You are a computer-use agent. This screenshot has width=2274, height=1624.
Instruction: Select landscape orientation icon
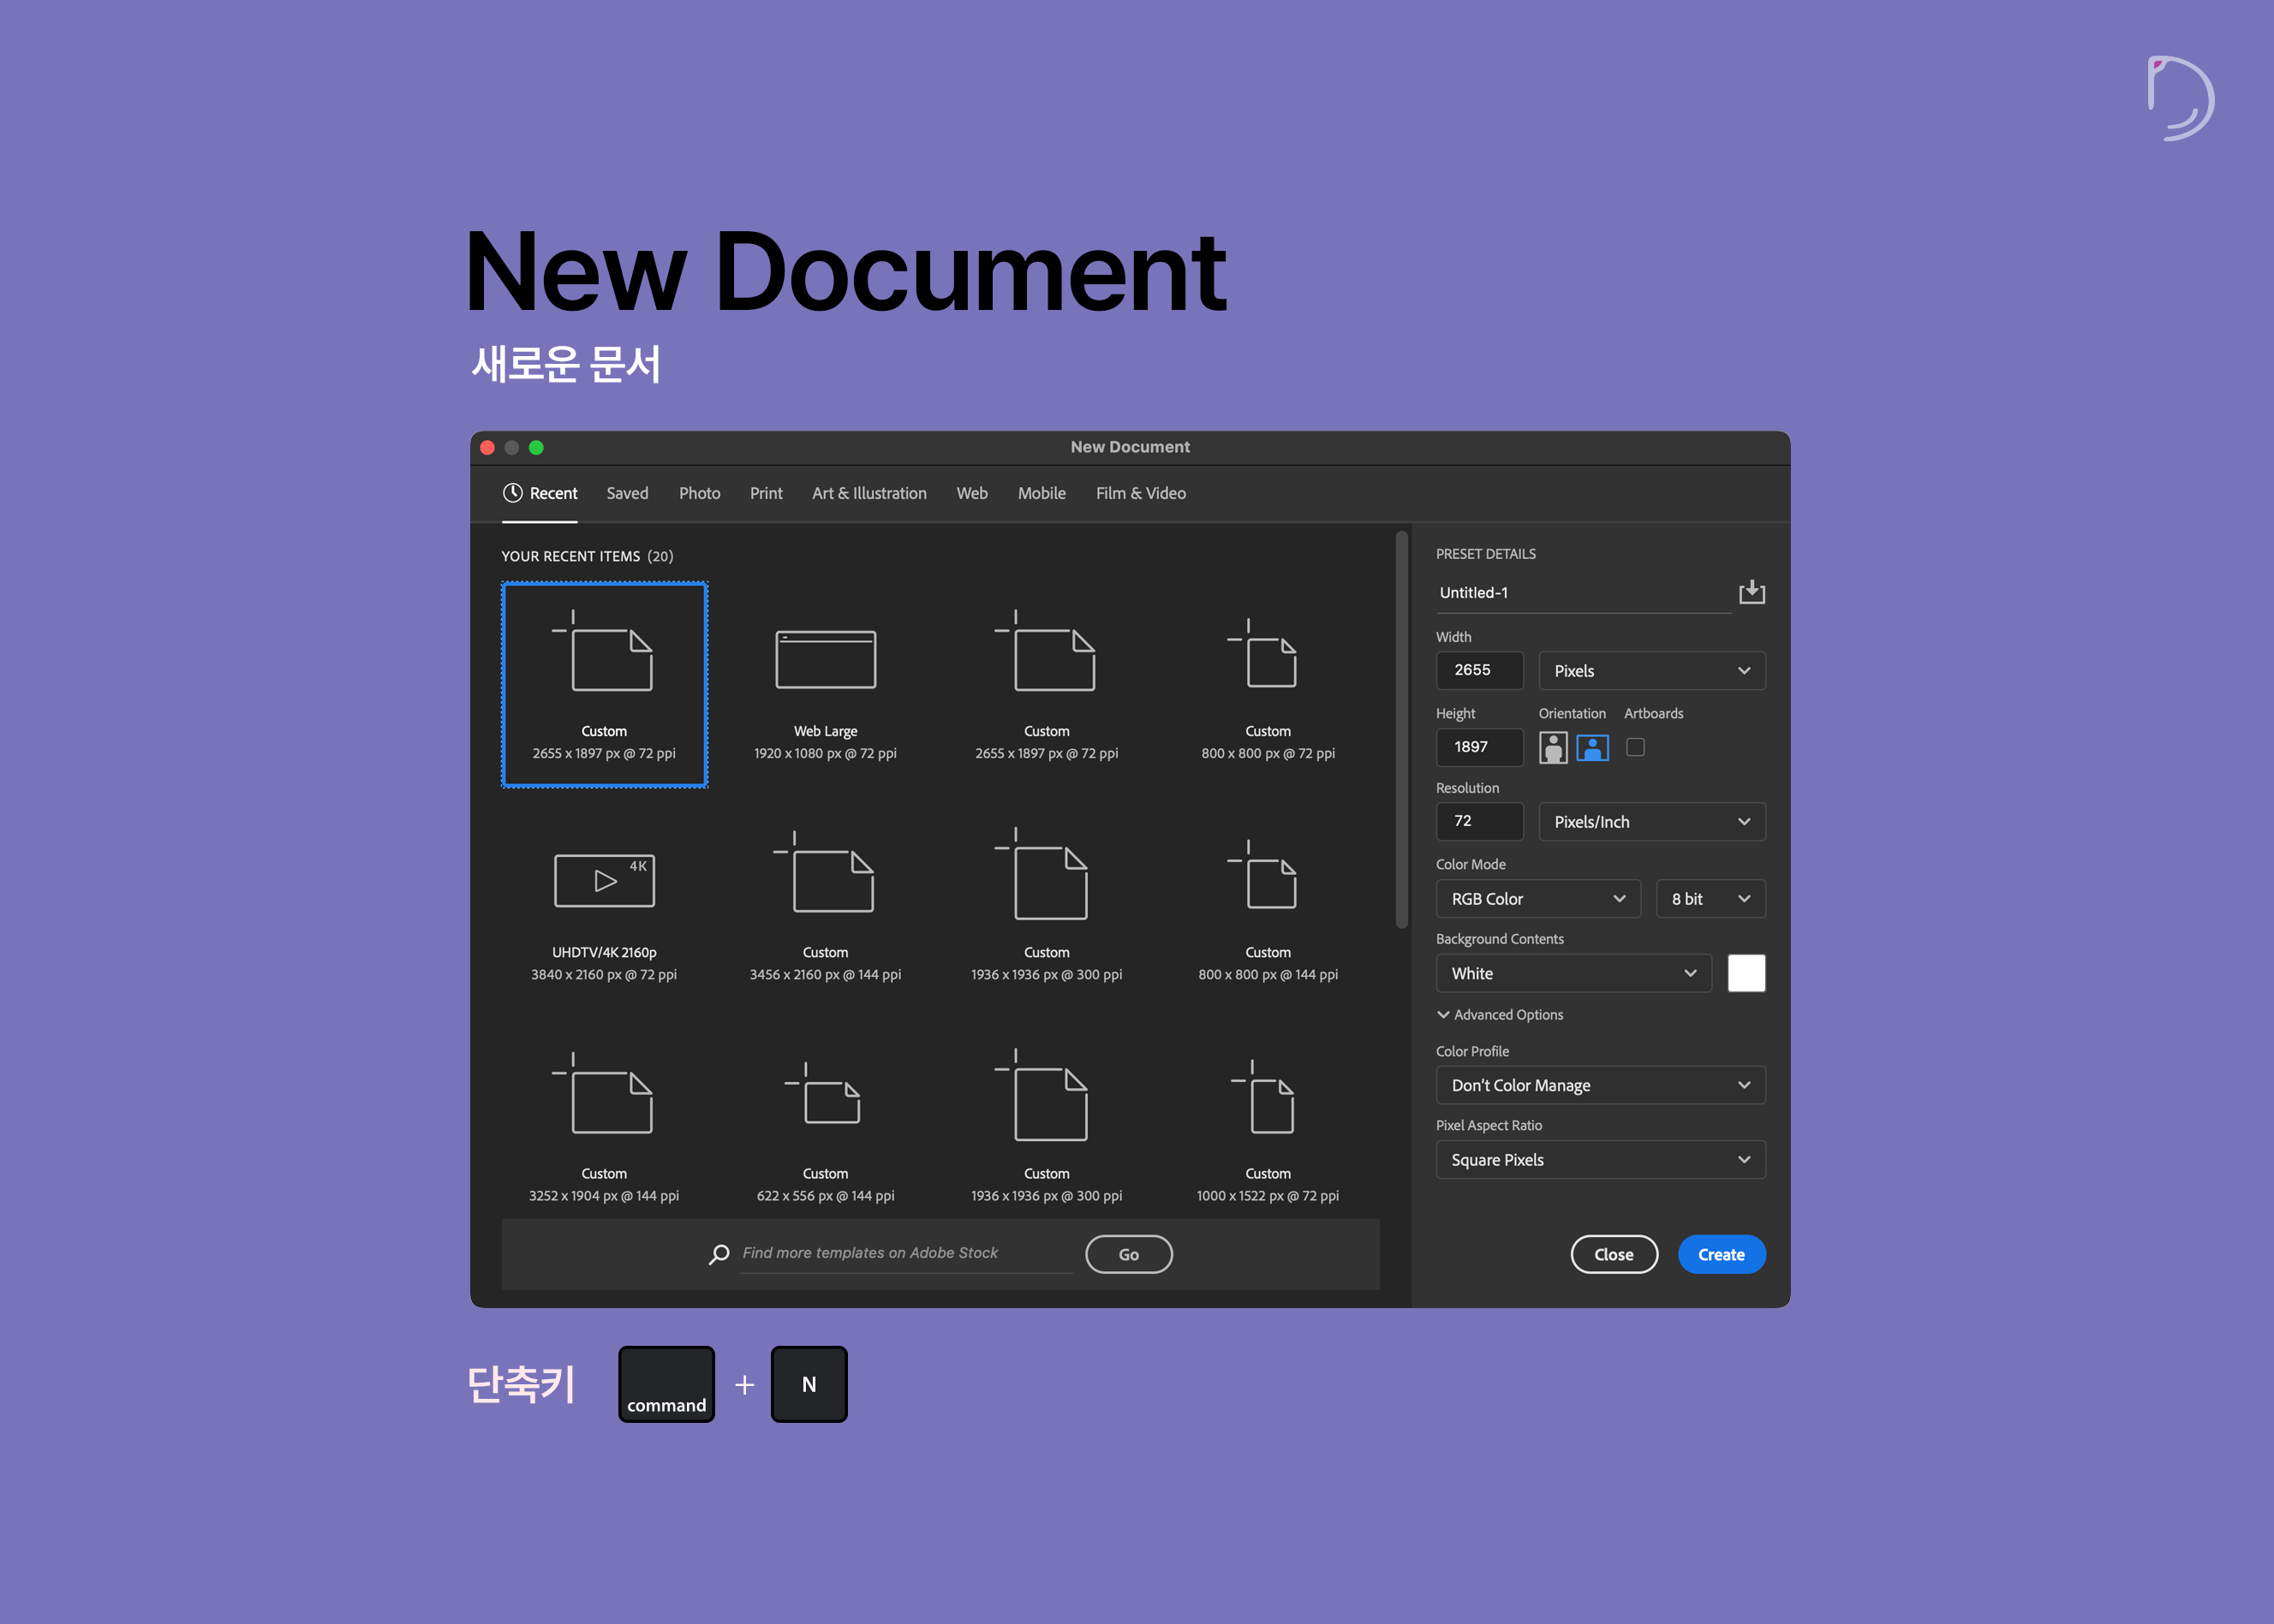(1591, 747)
